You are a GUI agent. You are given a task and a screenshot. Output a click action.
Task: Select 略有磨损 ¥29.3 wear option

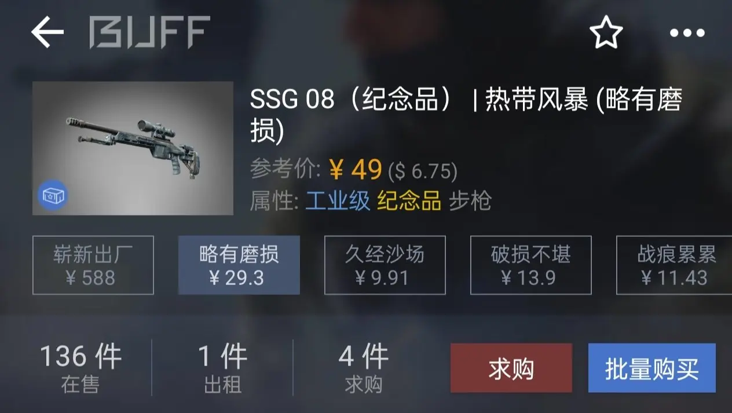[x=239, y=265]
